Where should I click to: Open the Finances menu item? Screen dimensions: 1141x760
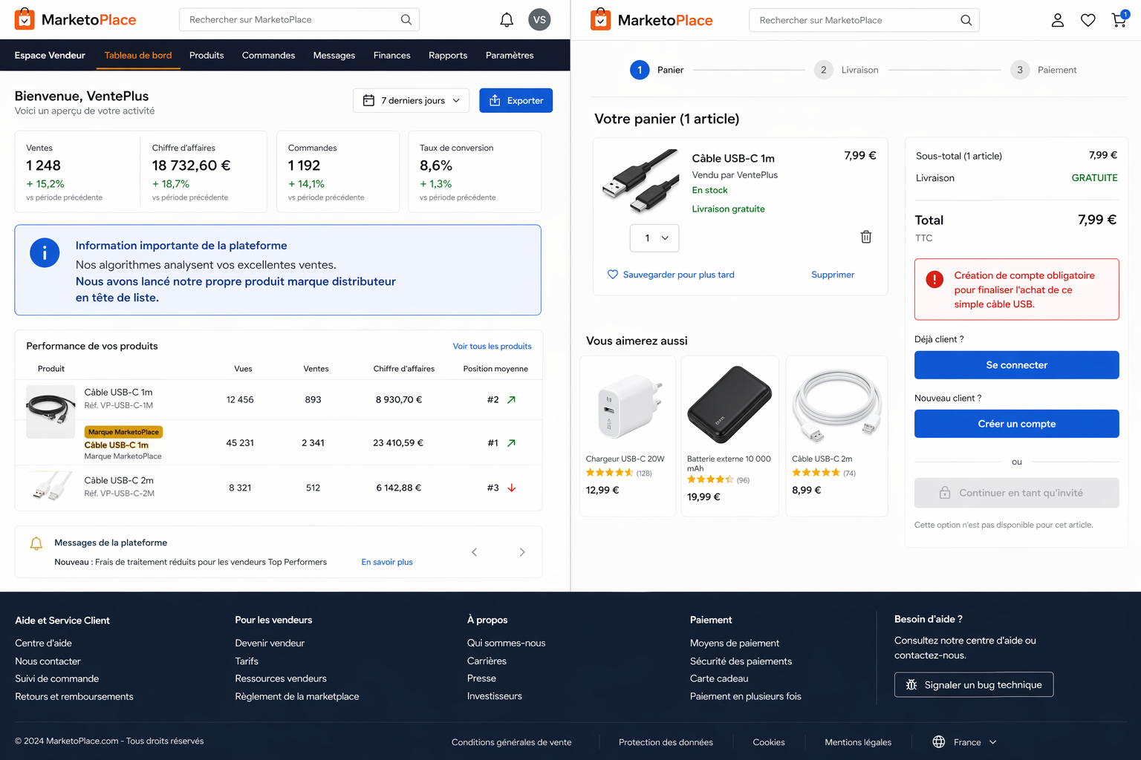[391, 56]
